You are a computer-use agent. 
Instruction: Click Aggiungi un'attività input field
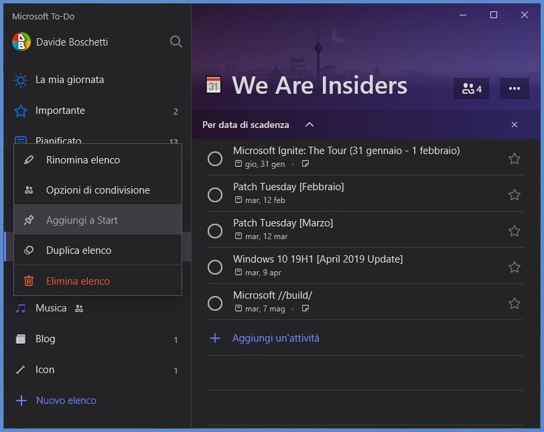click(x=365, y=338)
